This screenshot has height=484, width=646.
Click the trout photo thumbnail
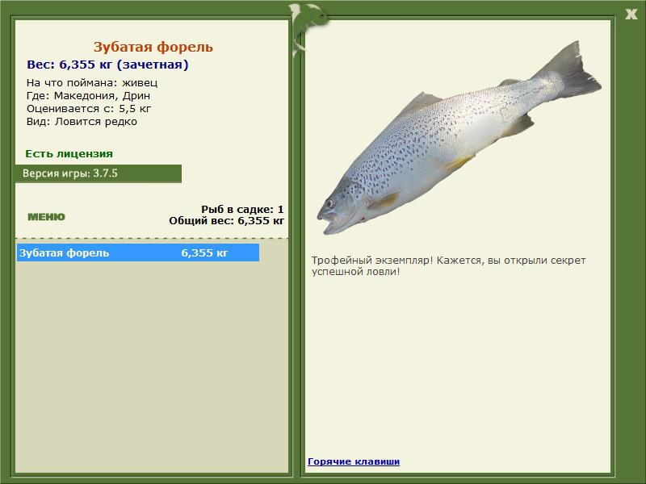coord(459,138)
